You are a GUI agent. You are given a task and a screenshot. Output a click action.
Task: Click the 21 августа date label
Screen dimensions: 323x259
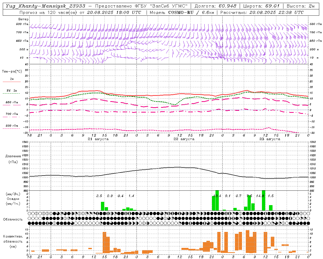pos(98,139)
